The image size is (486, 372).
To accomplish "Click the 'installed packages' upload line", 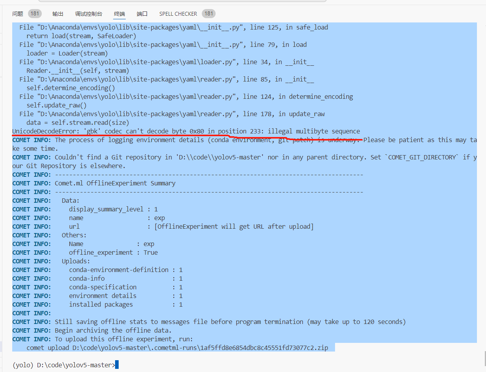I will (126, 304).
